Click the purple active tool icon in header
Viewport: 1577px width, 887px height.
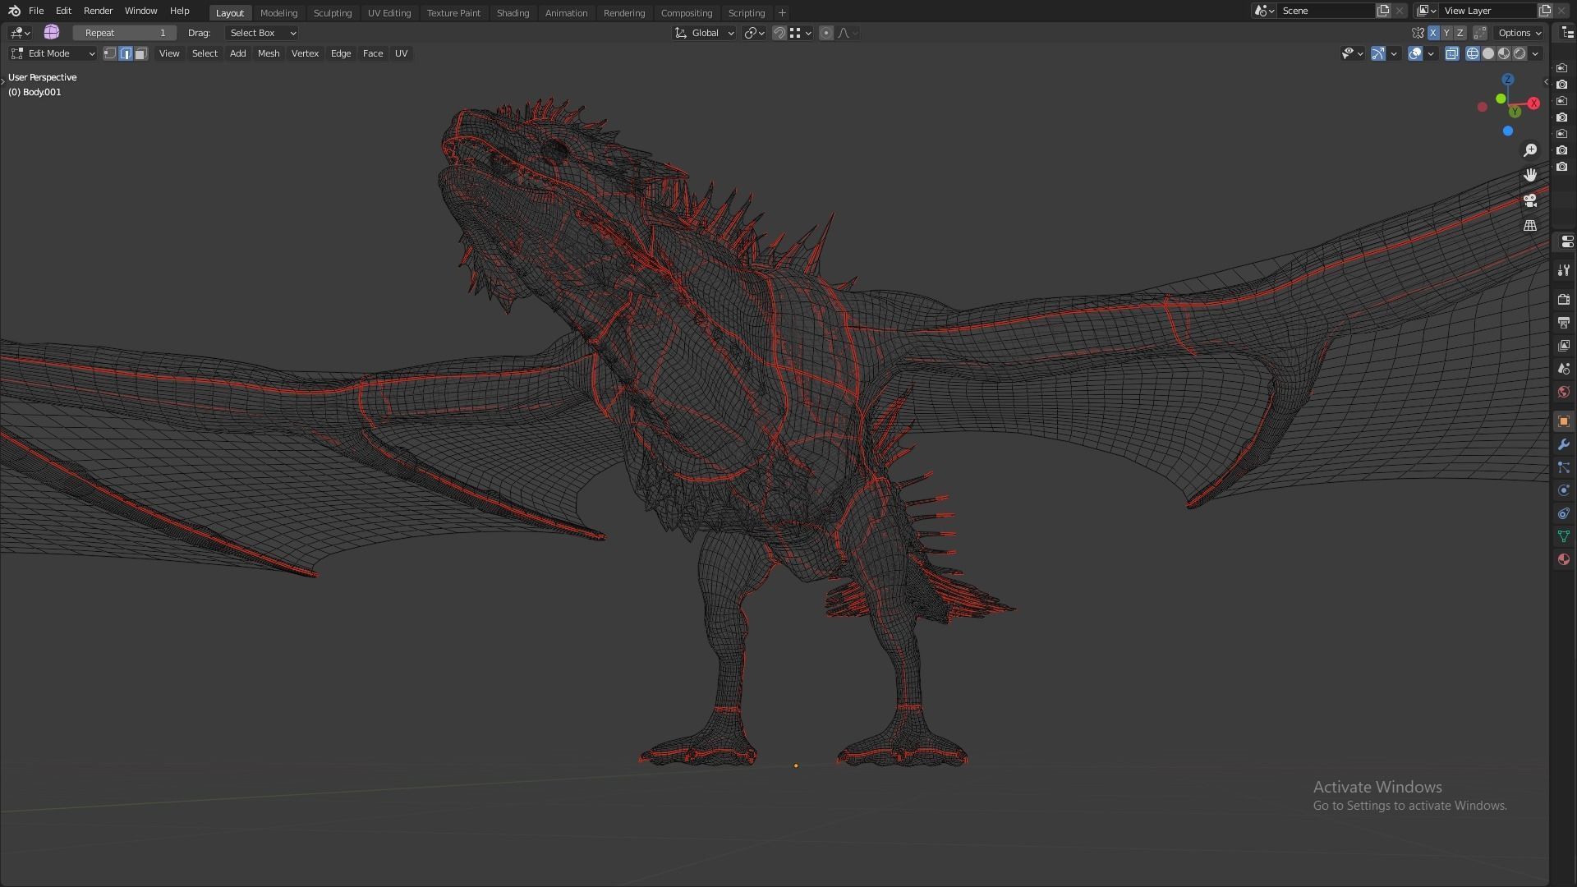click(52, 32)
